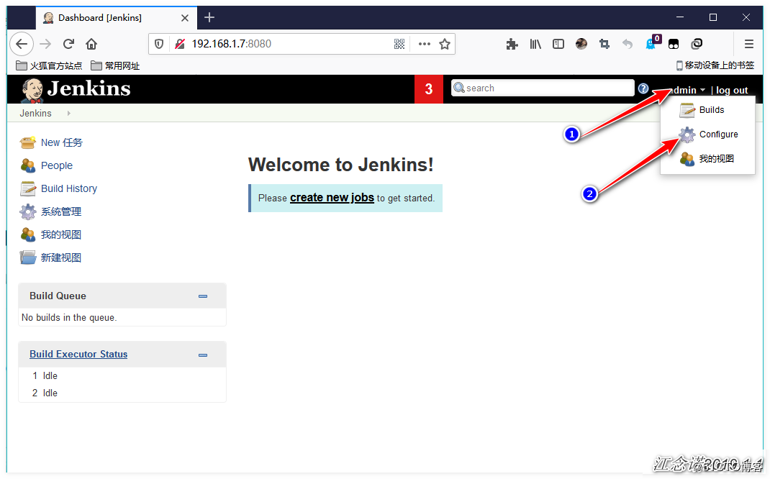Click the 新建视图 folder icon
Viewport: 770px width, 479px height.
pyautogui.click(x=27, y=257)
